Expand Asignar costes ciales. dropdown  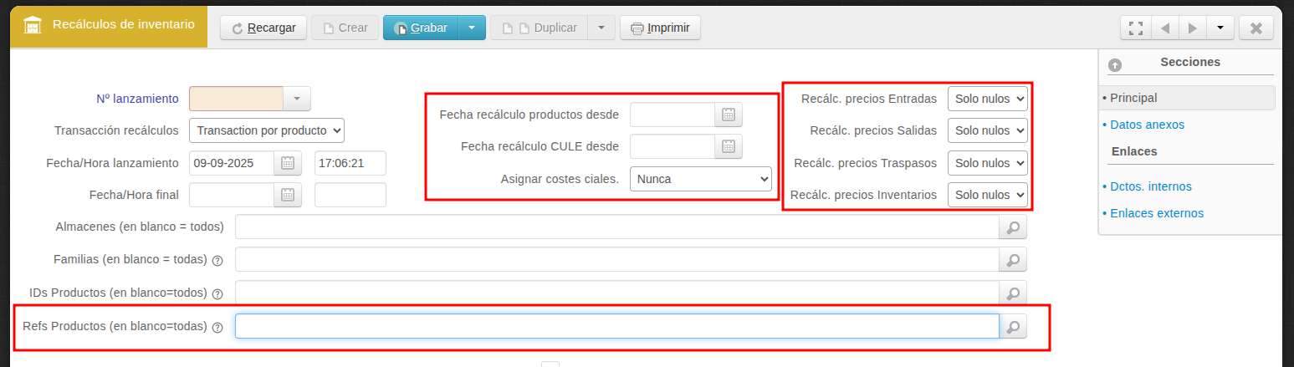(700, 179)
